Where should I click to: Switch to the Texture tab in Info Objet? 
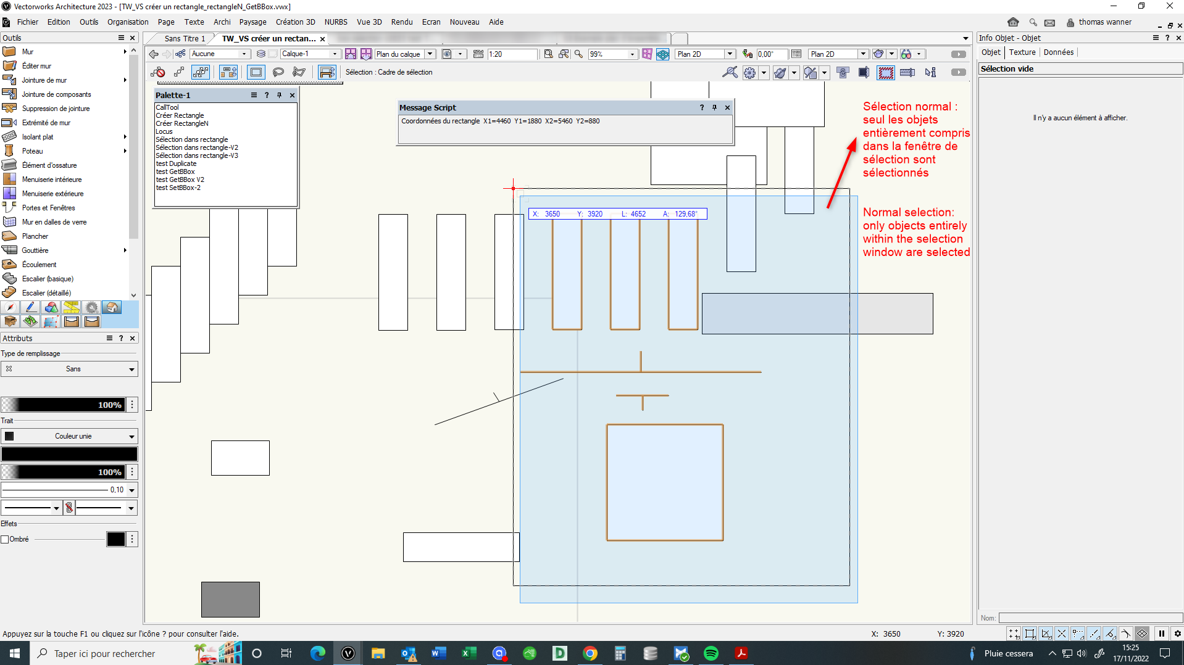1022,52
